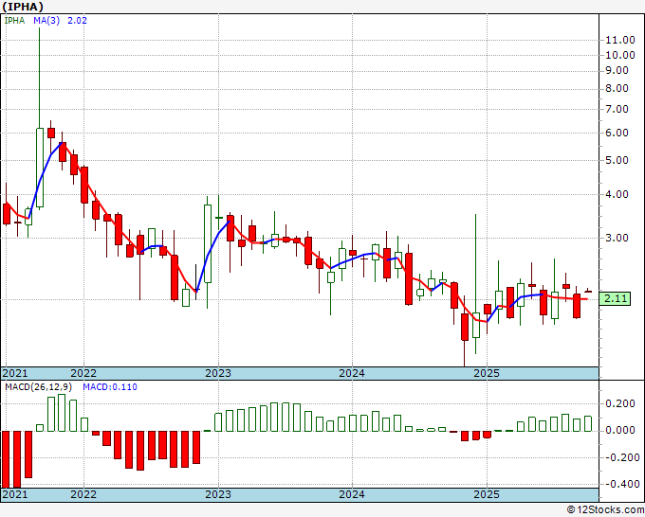Image resolution: width=645 pixels, height=517 pixels.
Task: Click the tall green candle spiking above 11.00
Action: (x=40, y=168)
